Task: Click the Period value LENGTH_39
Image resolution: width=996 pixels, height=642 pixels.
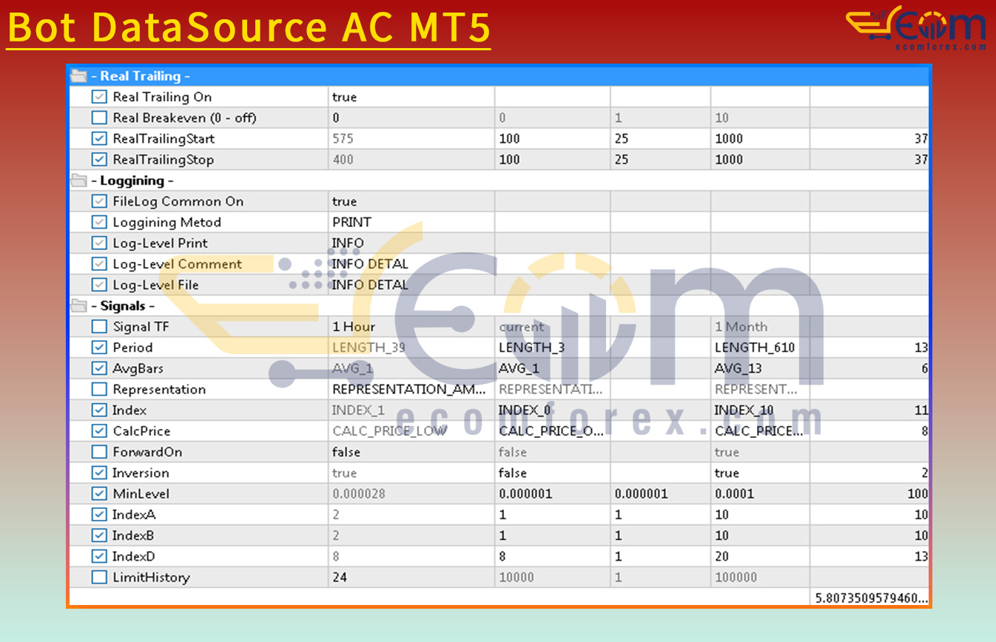Action: coord(411,347)
